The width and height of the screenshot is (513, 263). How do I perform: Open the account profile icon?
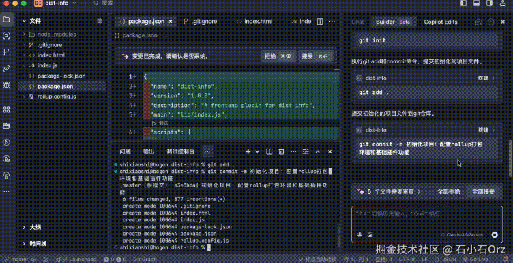coord(503,3)
